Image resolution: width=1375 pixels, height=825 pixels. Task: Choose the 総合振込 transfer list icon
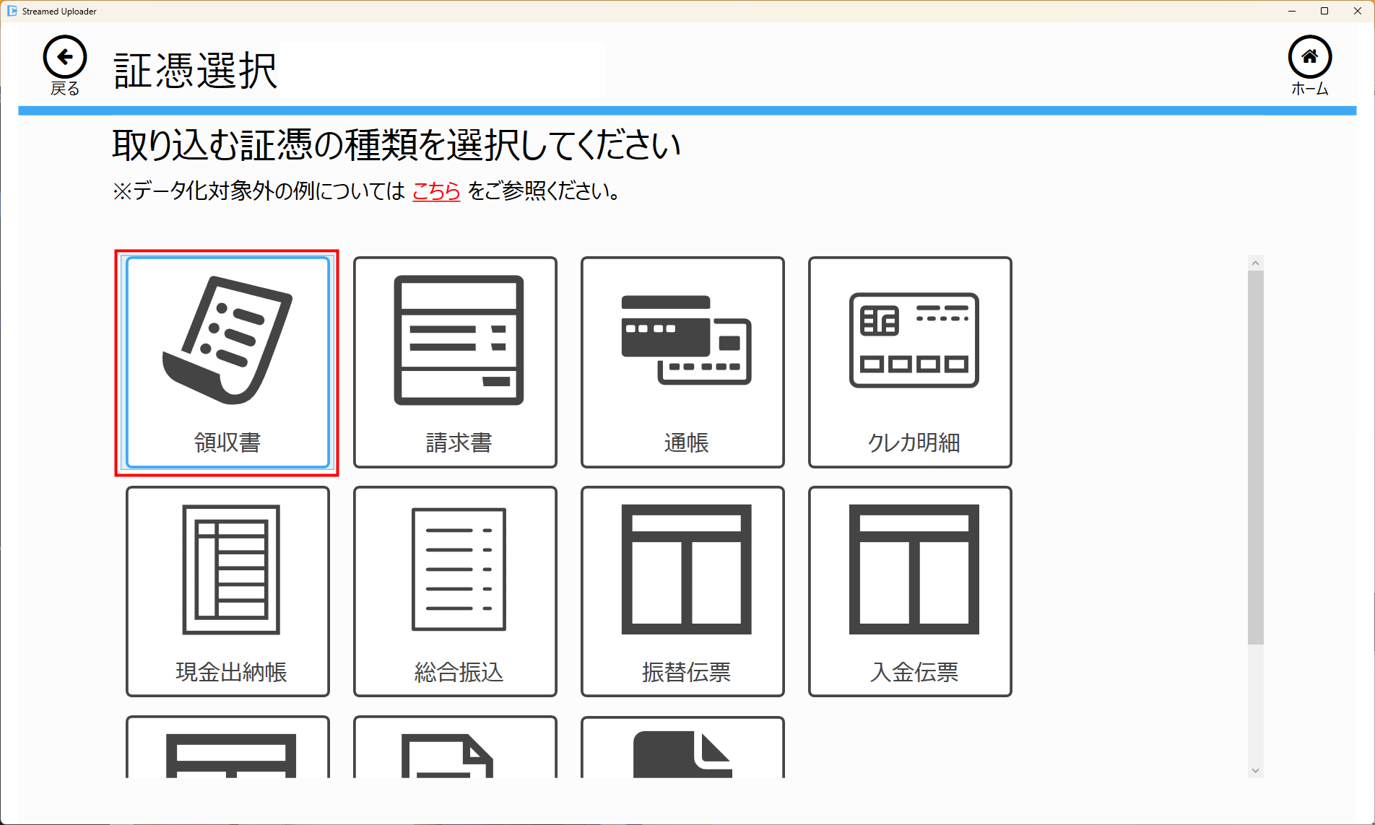(x=458, y=569)
